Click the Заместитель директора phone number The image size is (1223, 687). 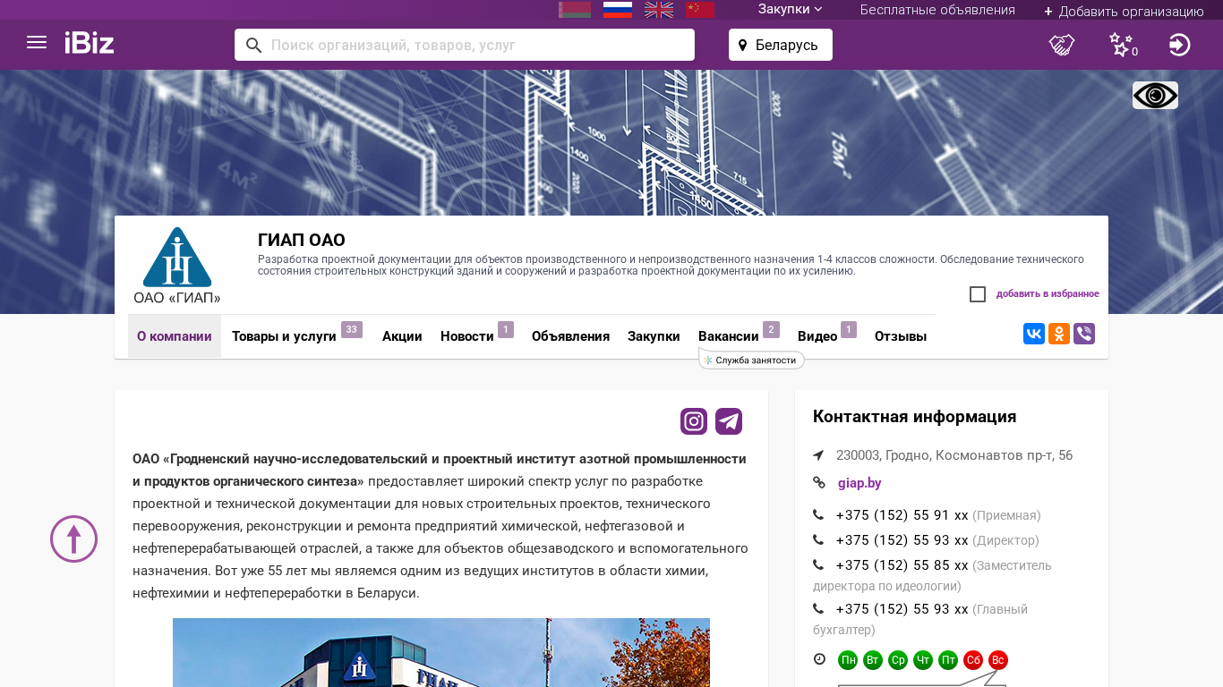pyautogui.click(x=902, y=565)
